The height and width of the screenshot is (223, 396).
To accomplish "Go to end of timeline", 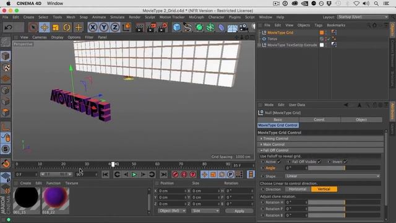I will pos(163,175).
